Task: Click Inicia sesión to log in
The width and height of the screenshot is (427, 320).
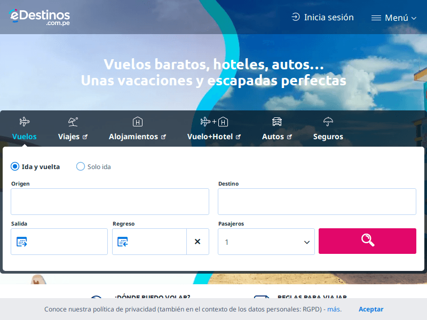Action: 322,17
